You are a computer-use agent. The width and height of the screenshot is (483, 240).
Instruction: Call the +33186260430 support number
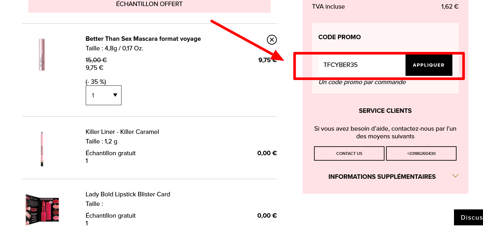pos(421,153)
